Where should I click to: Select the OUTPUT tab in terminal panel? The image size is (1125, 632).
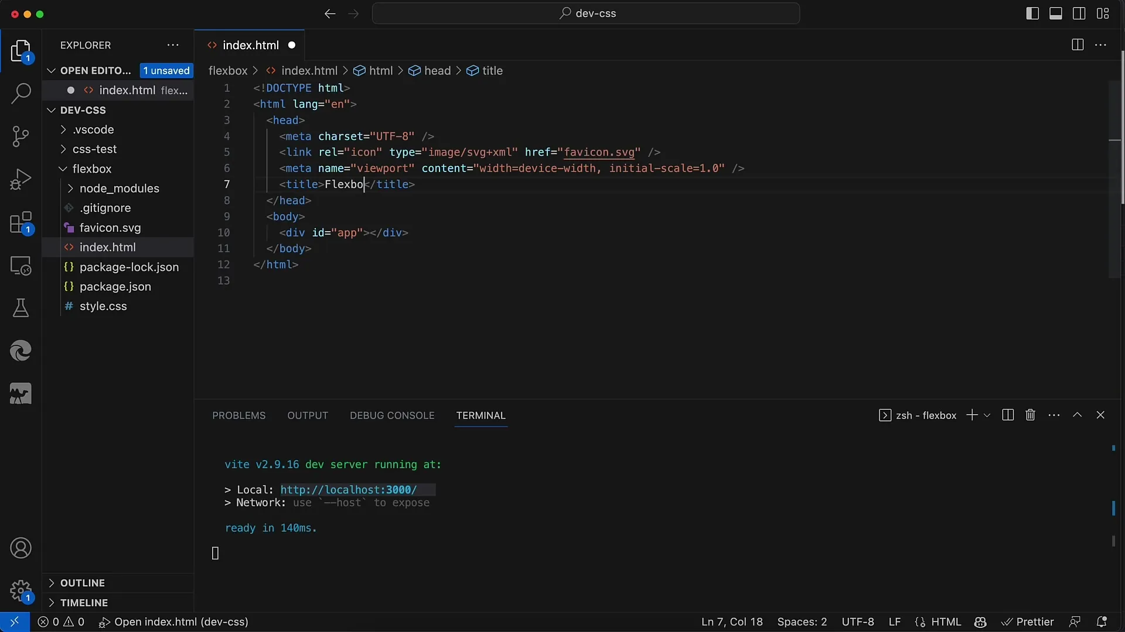coord(307,415)
